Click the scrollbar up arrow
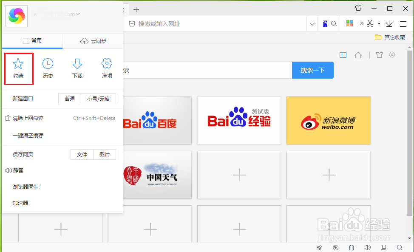414x252 pixels. pyautogui.click(x=409, y=48)
